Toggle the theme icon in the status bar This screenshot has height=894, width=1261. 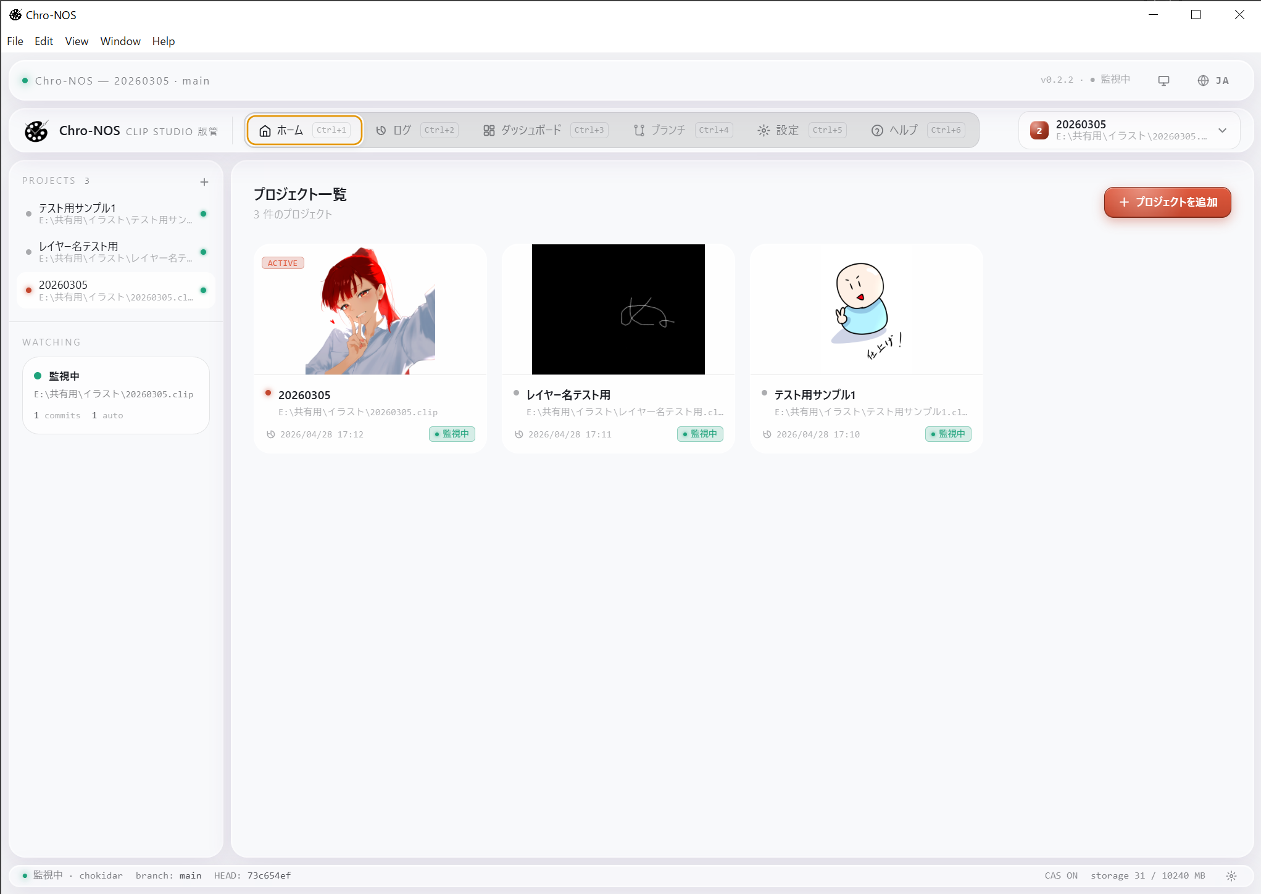1231,875
